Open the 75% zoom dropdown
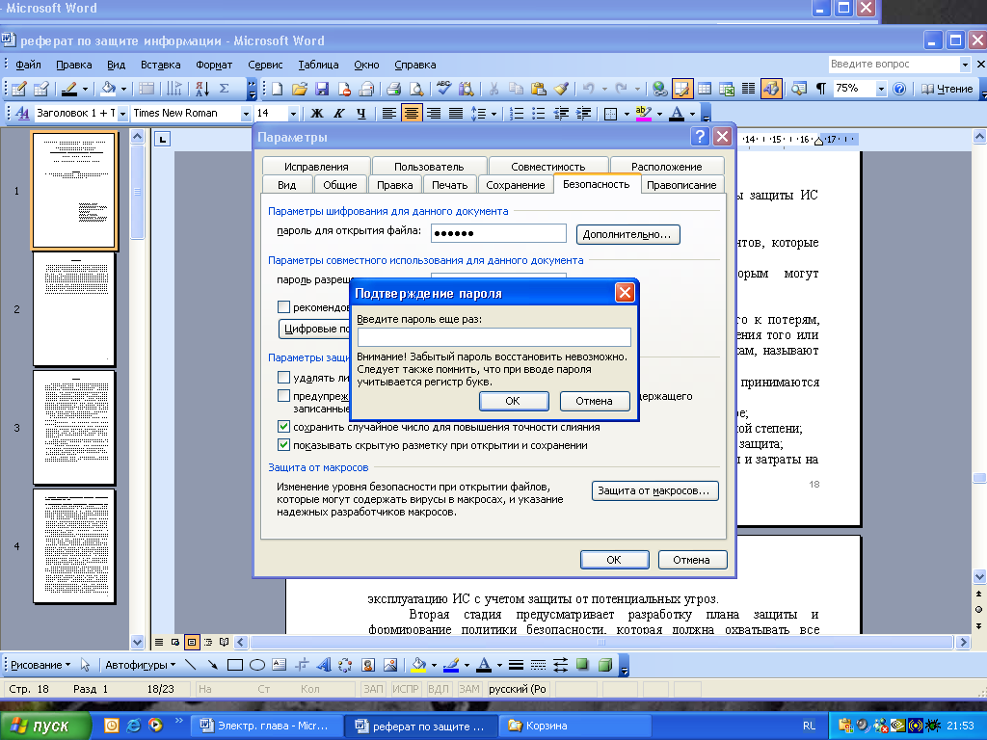The width and height of the screenshot is (987, 740). [x=881, y=89]
